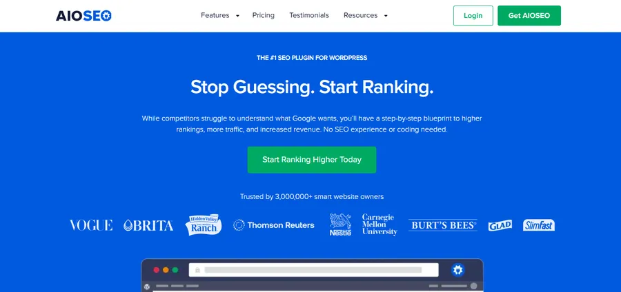Click the Carnegie Mellon University logo
This screenshot has width=621, height=292.
click(x=379, y=225)
